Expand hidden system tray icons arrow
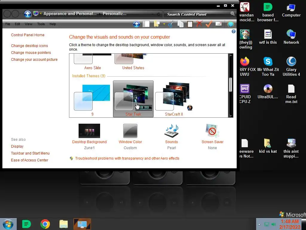 click(x=259, y=224)
